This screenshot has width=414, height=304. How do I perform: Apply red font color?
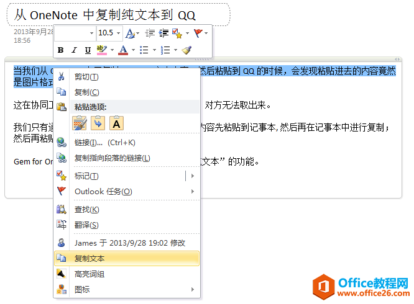pyautogui.click(x=123, y=50)
